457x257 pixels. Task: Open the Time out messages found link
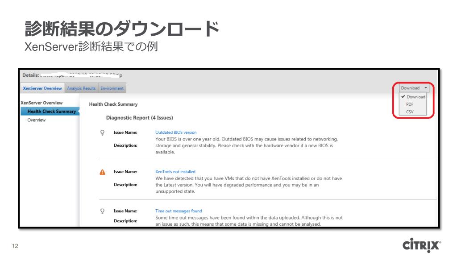(179, 211)
